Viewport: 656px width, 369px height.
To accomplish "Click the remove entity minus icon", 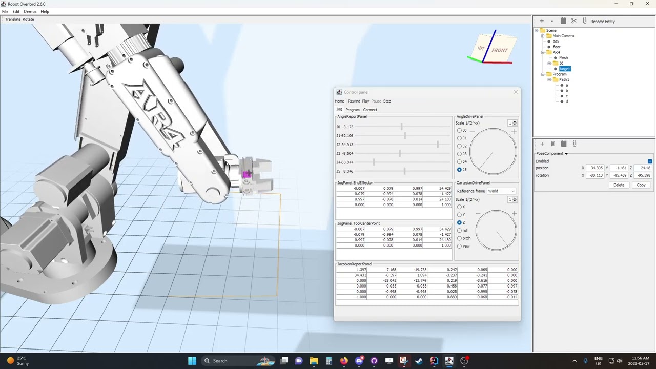I will coord(552,21).
